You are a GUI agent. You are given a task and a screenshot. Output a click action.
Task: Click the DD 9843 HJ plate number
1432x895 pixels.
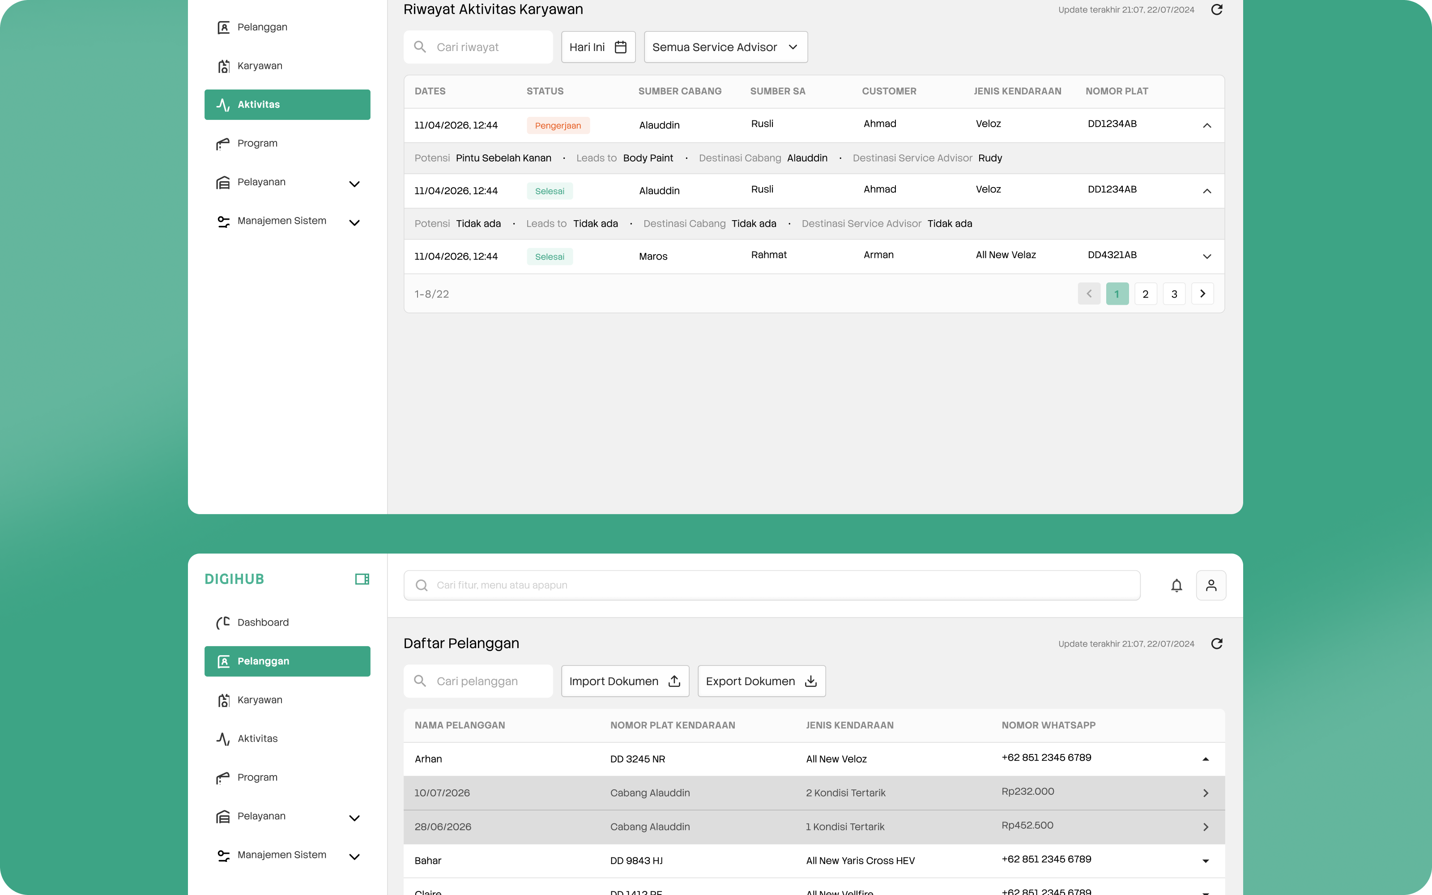[x=636, y=861]
